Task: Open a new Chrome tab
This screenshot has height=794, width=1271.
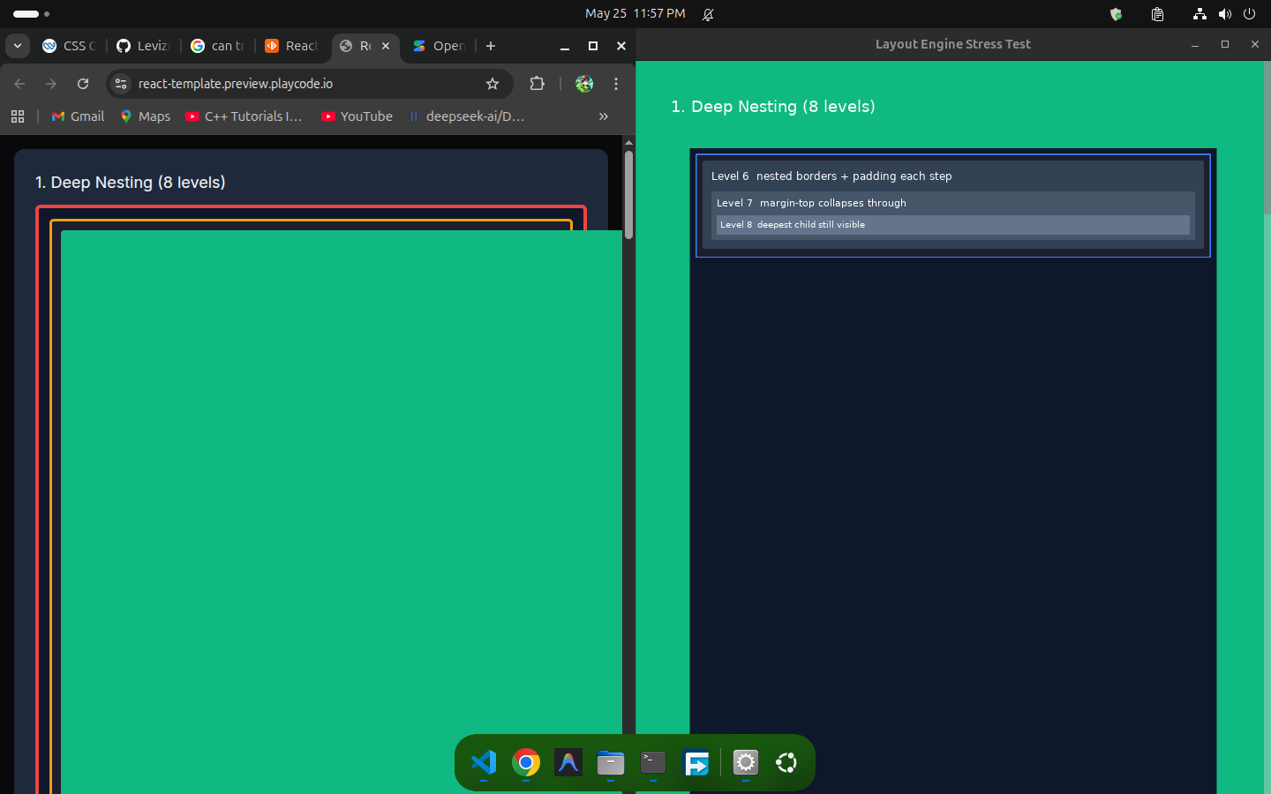Action: 491,46
